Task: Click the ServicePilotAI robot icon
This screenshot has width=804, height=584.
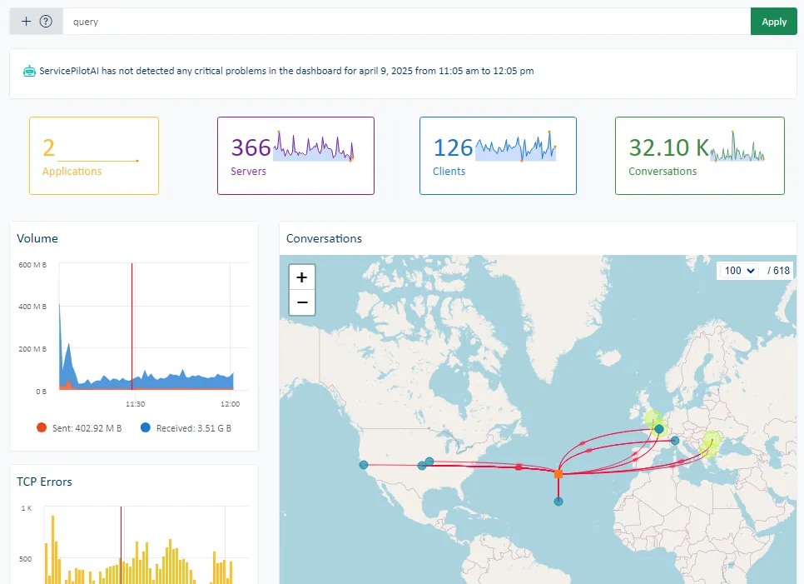Action: (29, 71)
